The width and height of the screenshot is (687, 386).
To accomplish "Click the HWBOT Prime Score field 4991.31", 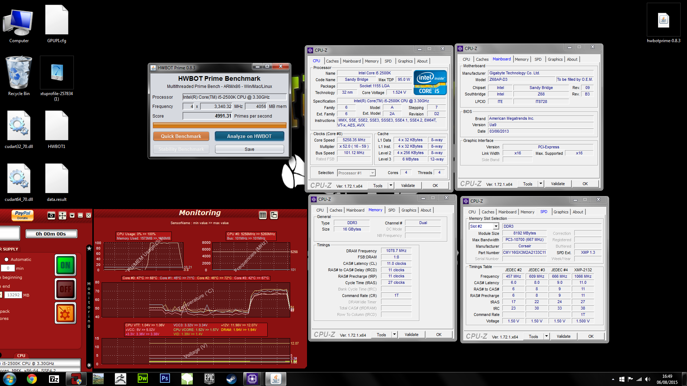I will pyautogui.click(x=208, y=116).
